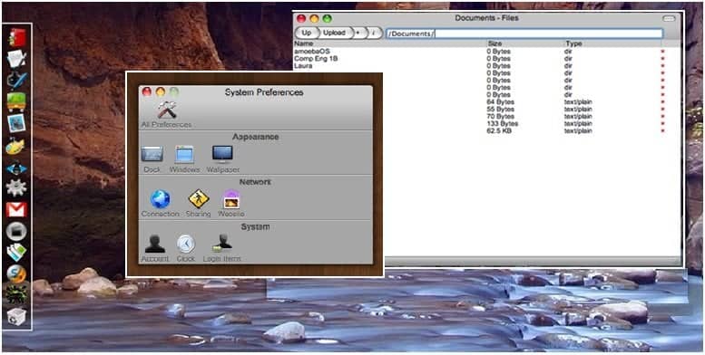705x355 pixels.
Task: Open the Dock preference pane
Action: point(152,159)
